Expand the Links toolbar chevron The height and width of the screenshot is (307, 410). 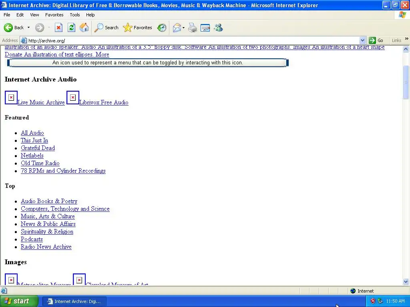pos(407,39)
